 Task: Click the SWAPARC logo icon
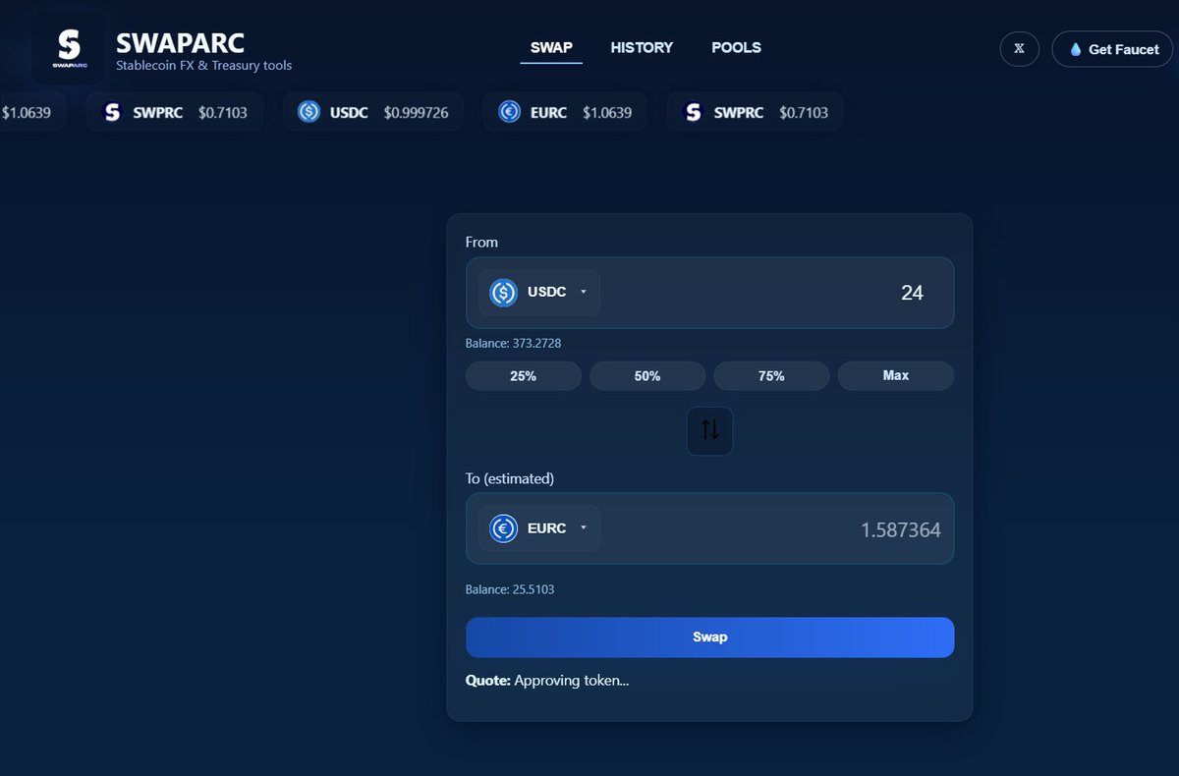point(67,46)
